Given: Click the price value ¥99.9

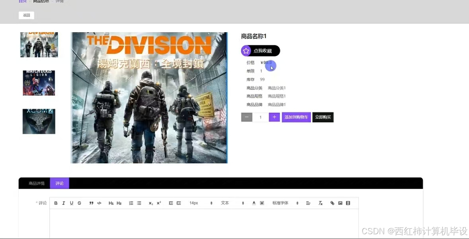Looking at the screenshot, I should click(x=266, y=63).
